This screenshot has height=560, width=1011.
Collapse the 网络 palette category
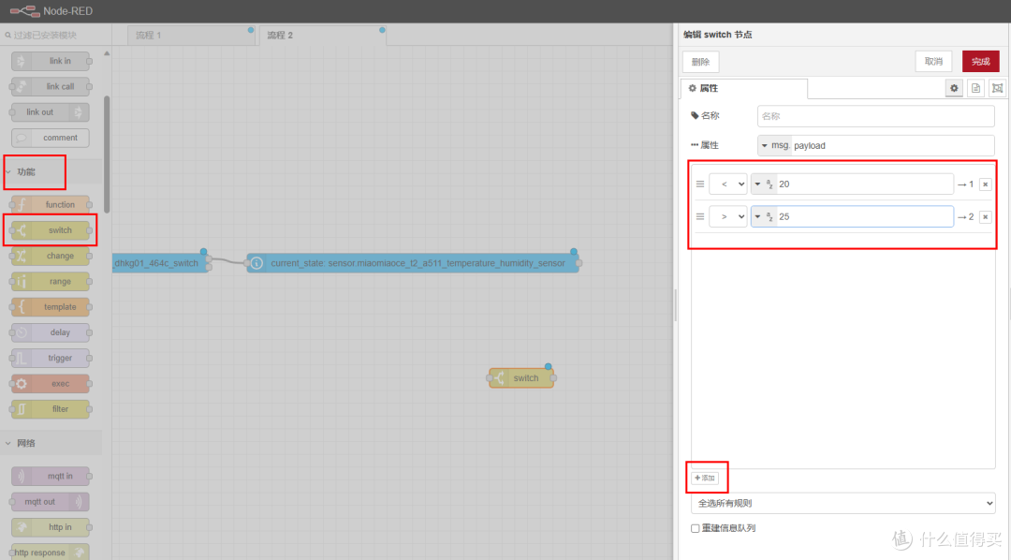click(x=51, y=443)
